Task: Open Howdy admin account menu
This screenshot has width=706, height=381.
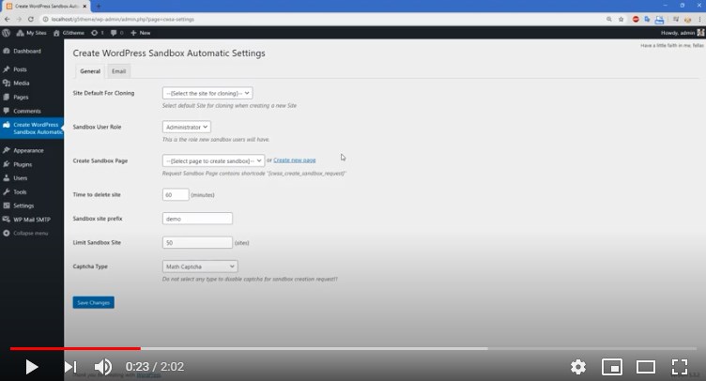Action: 682,33
